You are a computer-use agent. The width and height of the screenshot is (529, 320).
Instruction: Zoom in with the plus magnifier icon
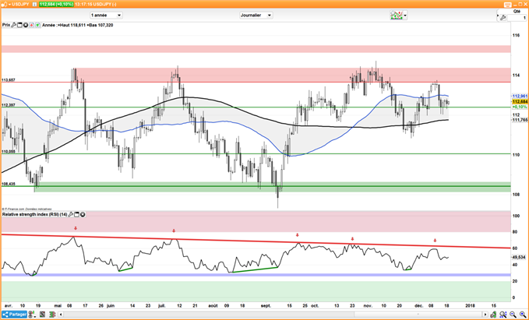(523, 315)
